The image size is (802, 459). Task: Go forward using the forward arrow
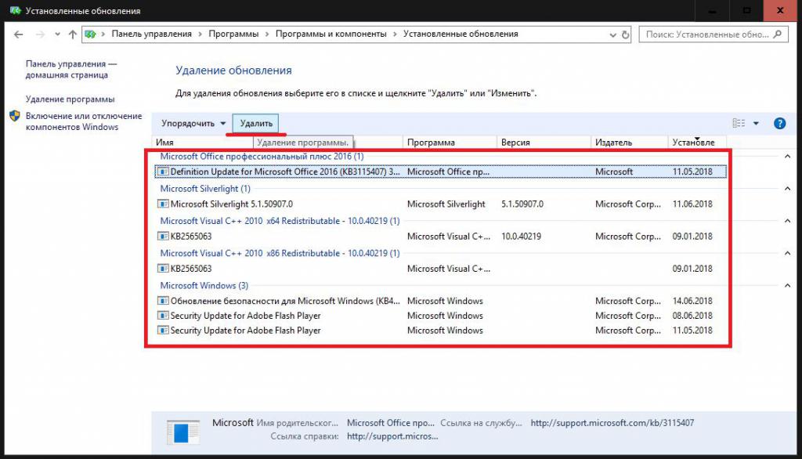click(x=40, y=34)
